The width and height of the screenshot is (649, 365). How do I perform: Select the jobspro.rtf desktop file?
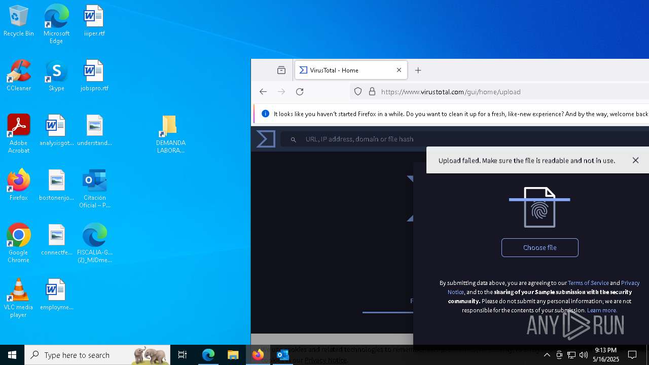94,76
